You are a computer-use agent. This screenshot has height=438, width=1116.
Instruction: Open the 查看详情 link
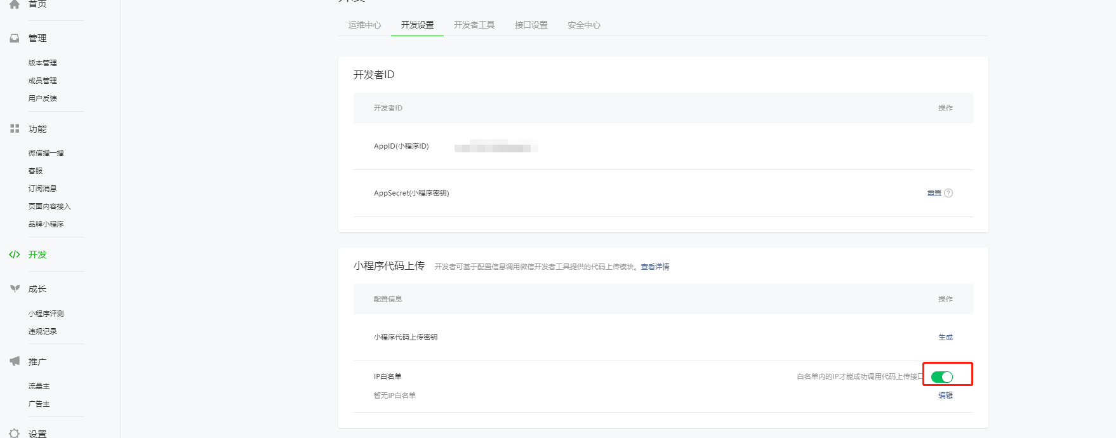pos(654,267)
